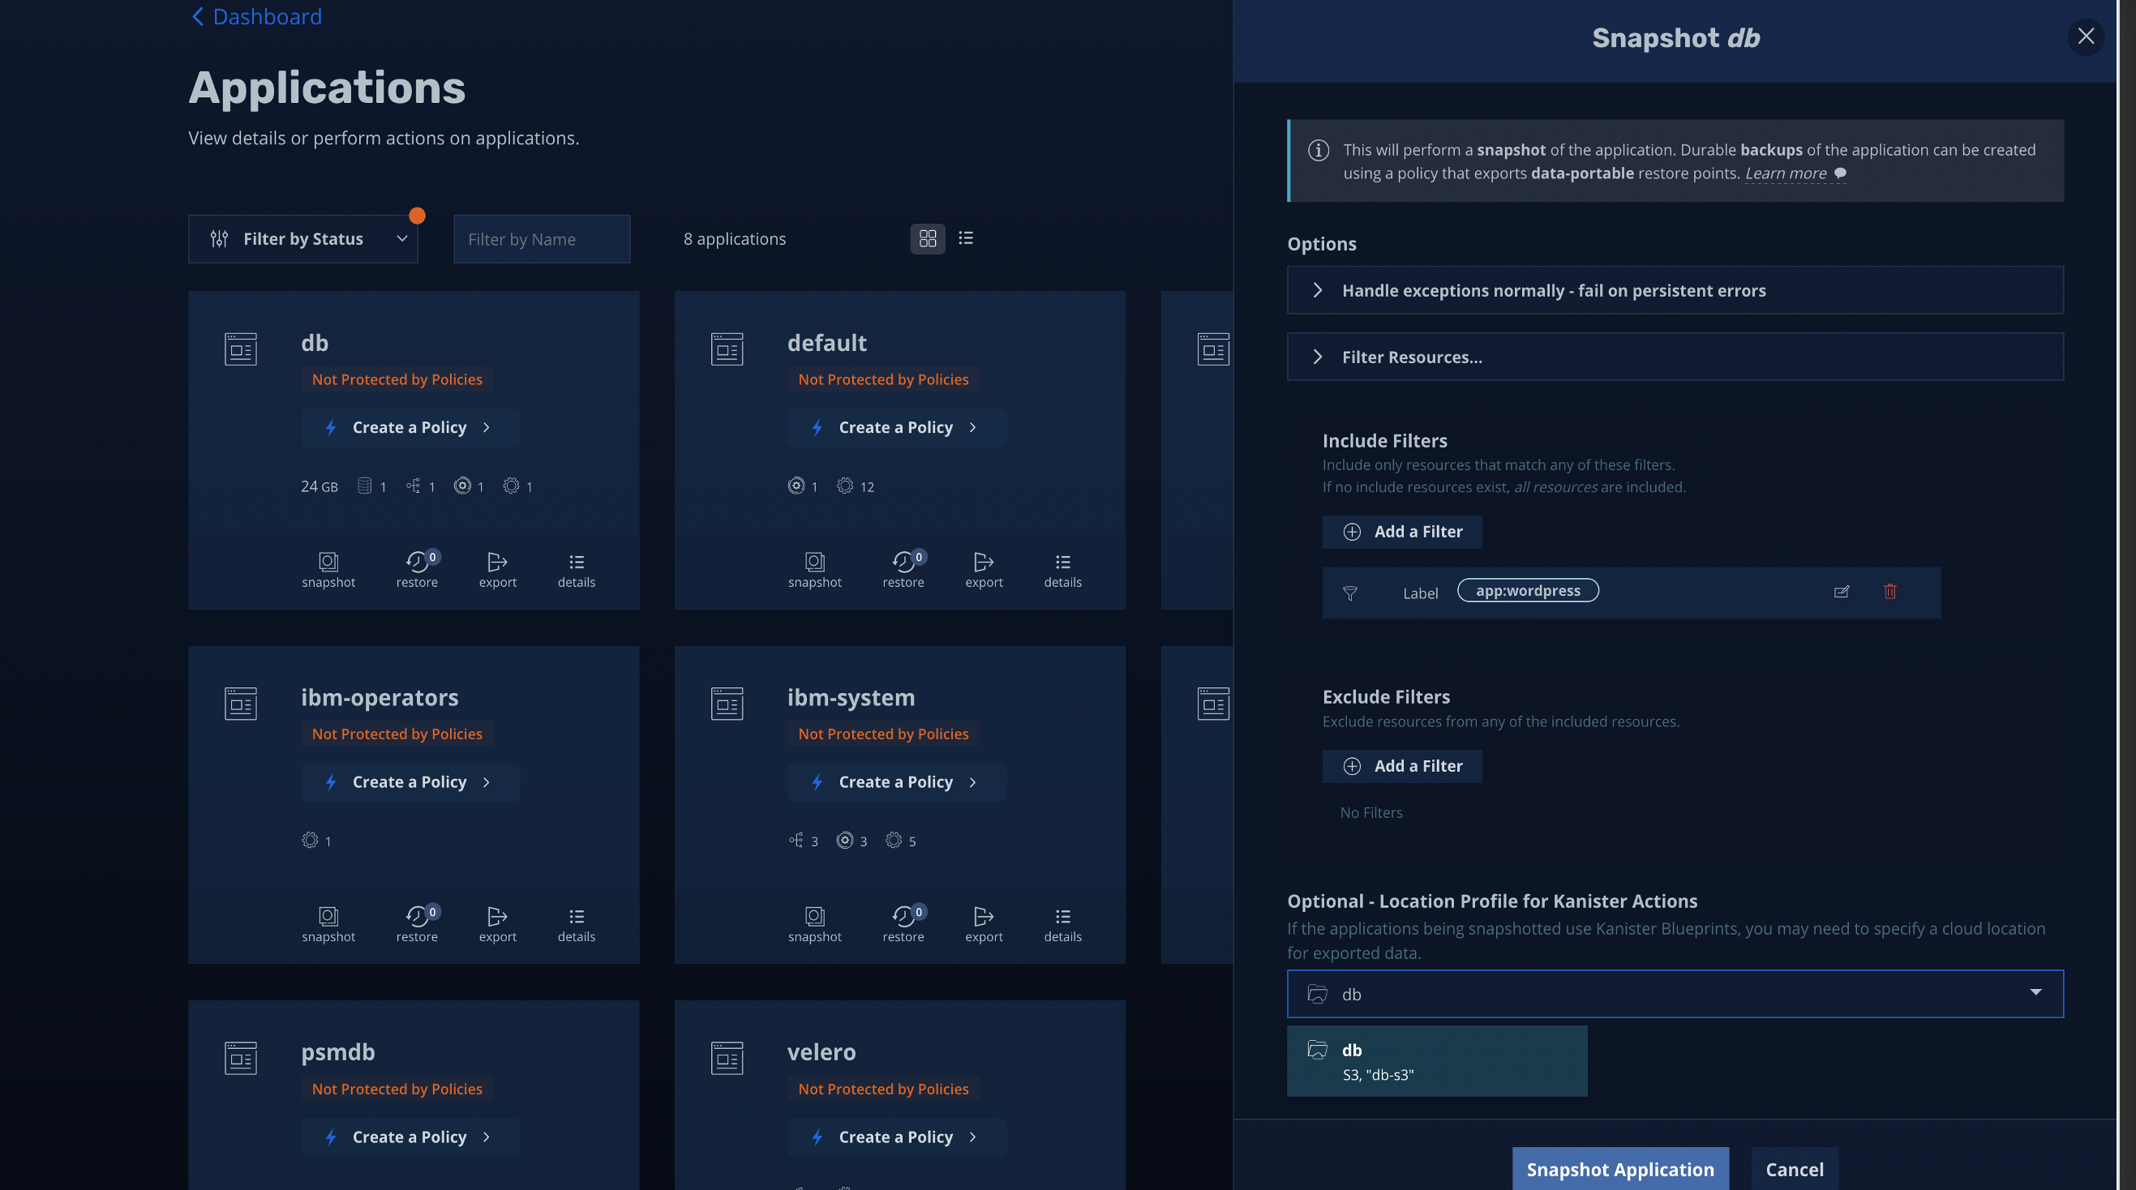Click Snapshot Application button

coord(1619,1168)
